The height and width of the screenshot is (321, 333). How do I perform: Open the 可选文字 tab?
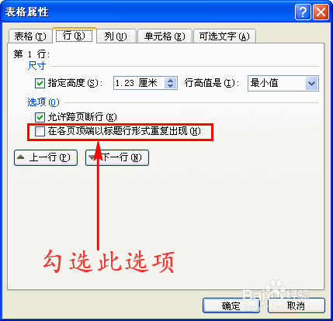[224, 36]
